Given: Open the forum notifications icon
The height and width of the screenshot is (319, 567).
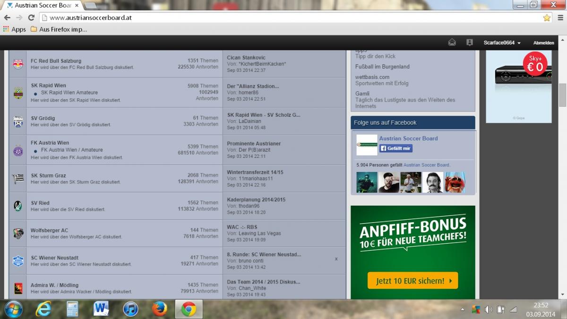Looking at the screenshot, I should pos(469,43).
